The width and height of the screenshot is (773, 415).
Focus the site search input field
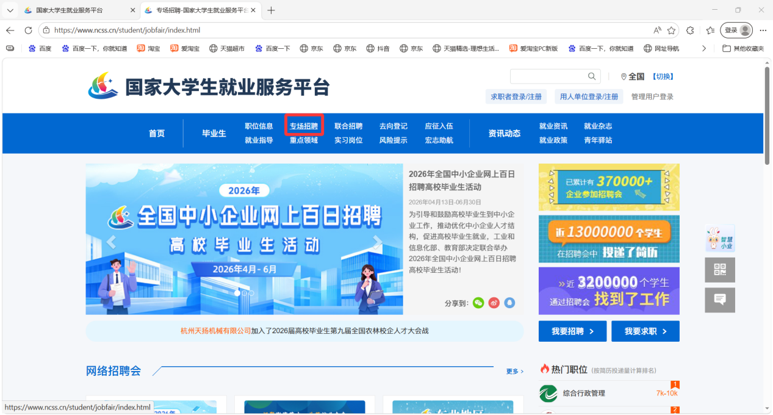(x=548, y=76)
